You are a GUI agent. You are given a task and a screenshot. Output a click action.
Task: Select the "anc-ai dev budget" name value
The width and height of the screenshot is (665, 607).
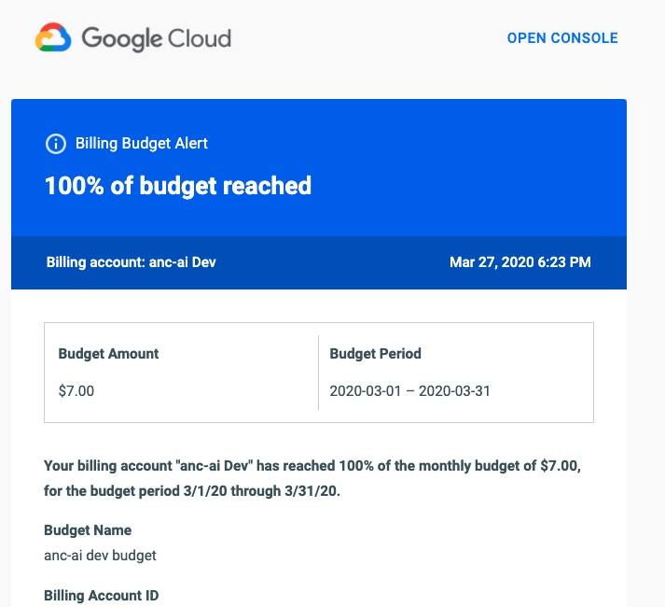point(100,555)
